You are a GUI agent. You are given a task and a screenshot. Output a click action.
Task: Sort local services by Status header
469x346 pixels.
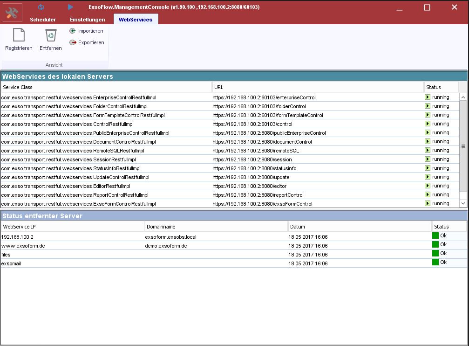(x=441, y=87)
